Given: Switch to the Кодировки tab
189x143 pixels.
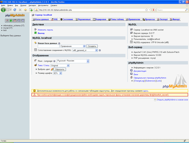Looking at the screenshot, I should point(100,19).
